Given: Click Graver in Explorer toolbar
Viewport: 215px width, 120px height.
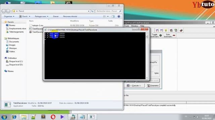Looking at the screenshot, I should coord(56,16).
